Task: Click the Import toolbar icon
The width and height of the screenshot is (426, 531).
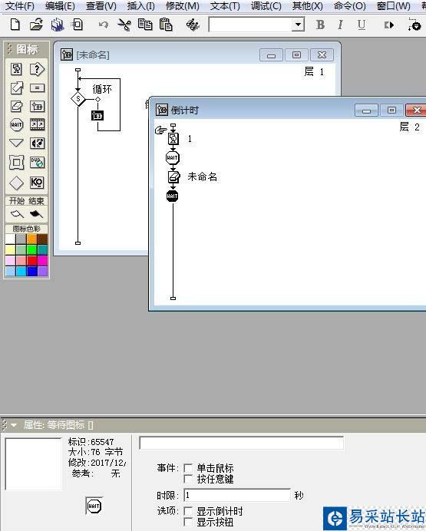Action: tap(78, 25)
